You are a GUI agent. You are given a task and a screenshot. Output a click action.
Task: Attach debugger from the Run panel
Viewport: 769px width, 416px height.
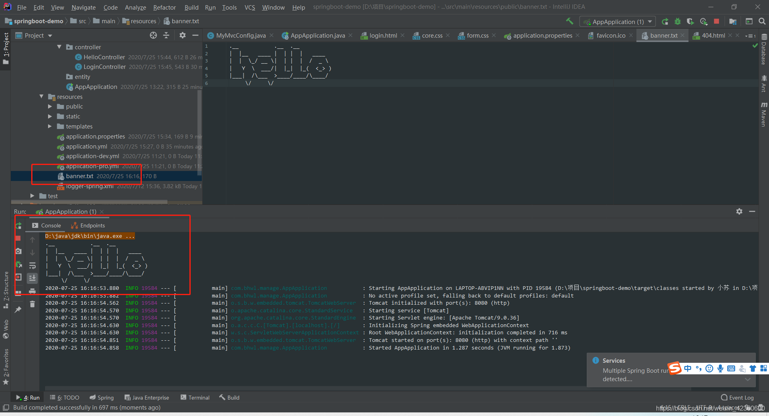(x=18, y=264)
